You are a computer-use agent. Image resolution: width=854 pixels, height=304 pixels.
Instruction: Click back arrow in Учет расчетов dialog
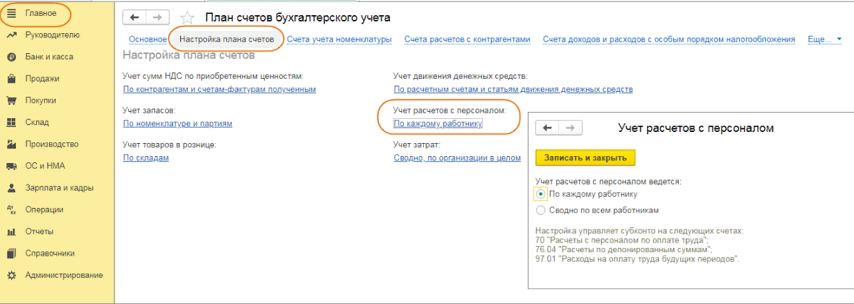pyautogui.click(x=547, y=128)
